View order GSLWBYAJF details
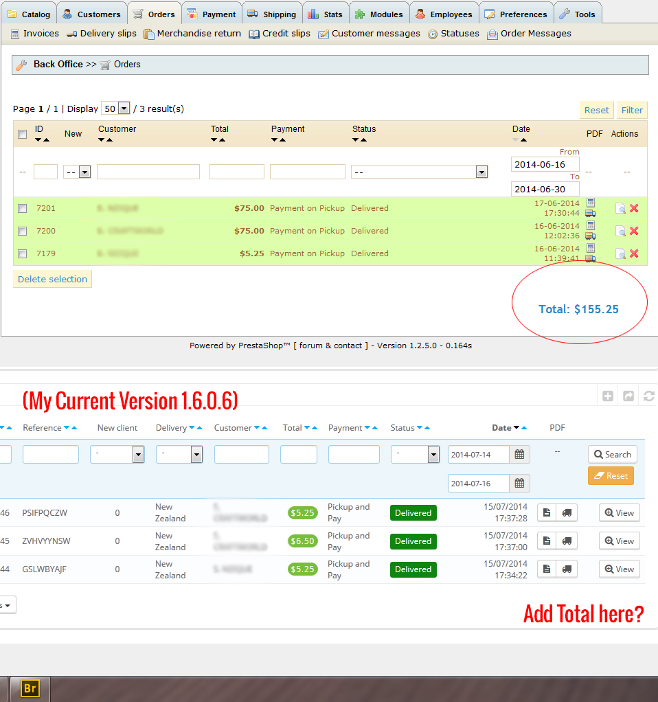This screenshot has width=658, height=702. click(620, 569)
